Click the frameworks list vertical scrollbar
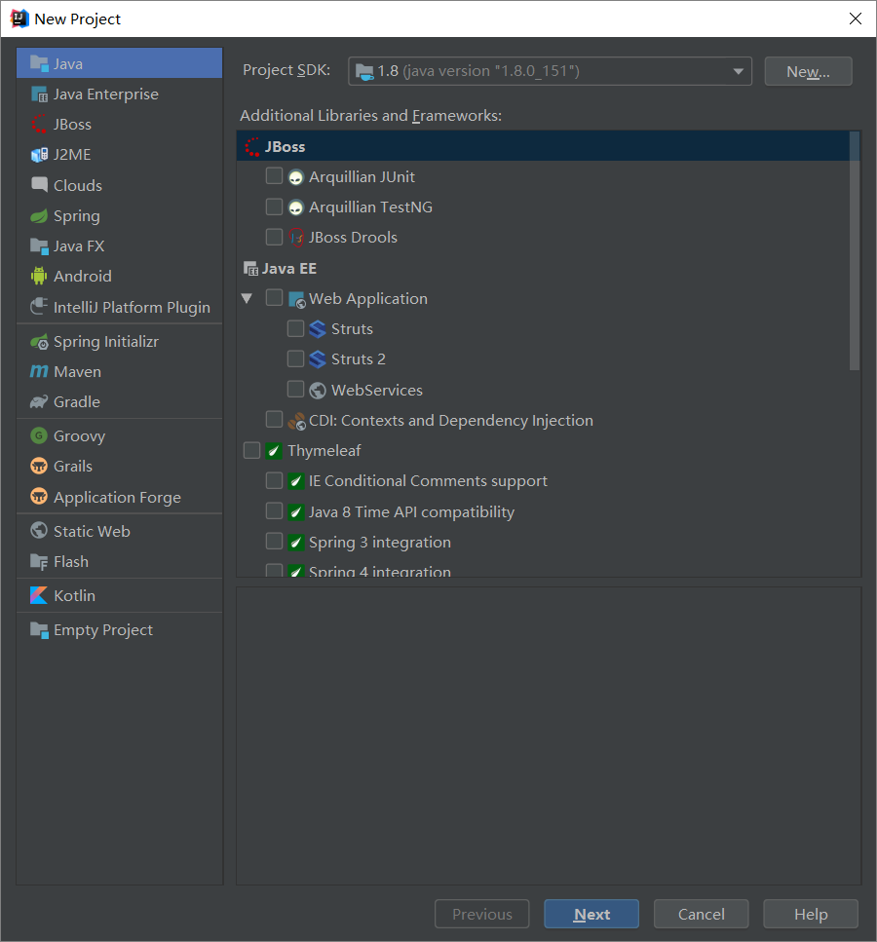Viewport: 877px width, 942px height. pos(855,251)
